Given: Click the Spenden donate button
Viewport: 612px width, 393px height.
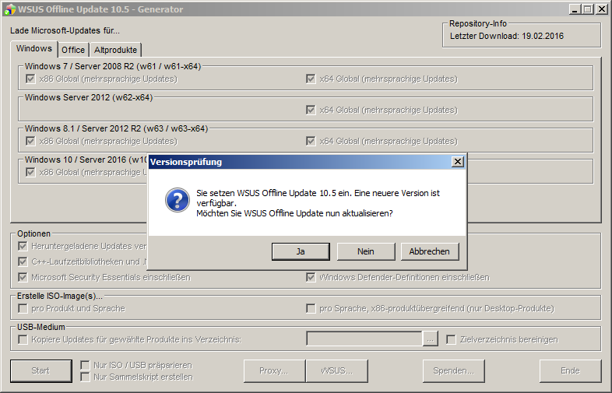Looking at the screenshot, I should tap(453, 371).
